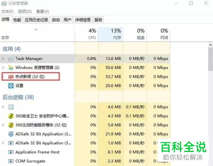Sort by the 网络 column header
The width and height of the screenshot is (213, 166).
[158, 34]
